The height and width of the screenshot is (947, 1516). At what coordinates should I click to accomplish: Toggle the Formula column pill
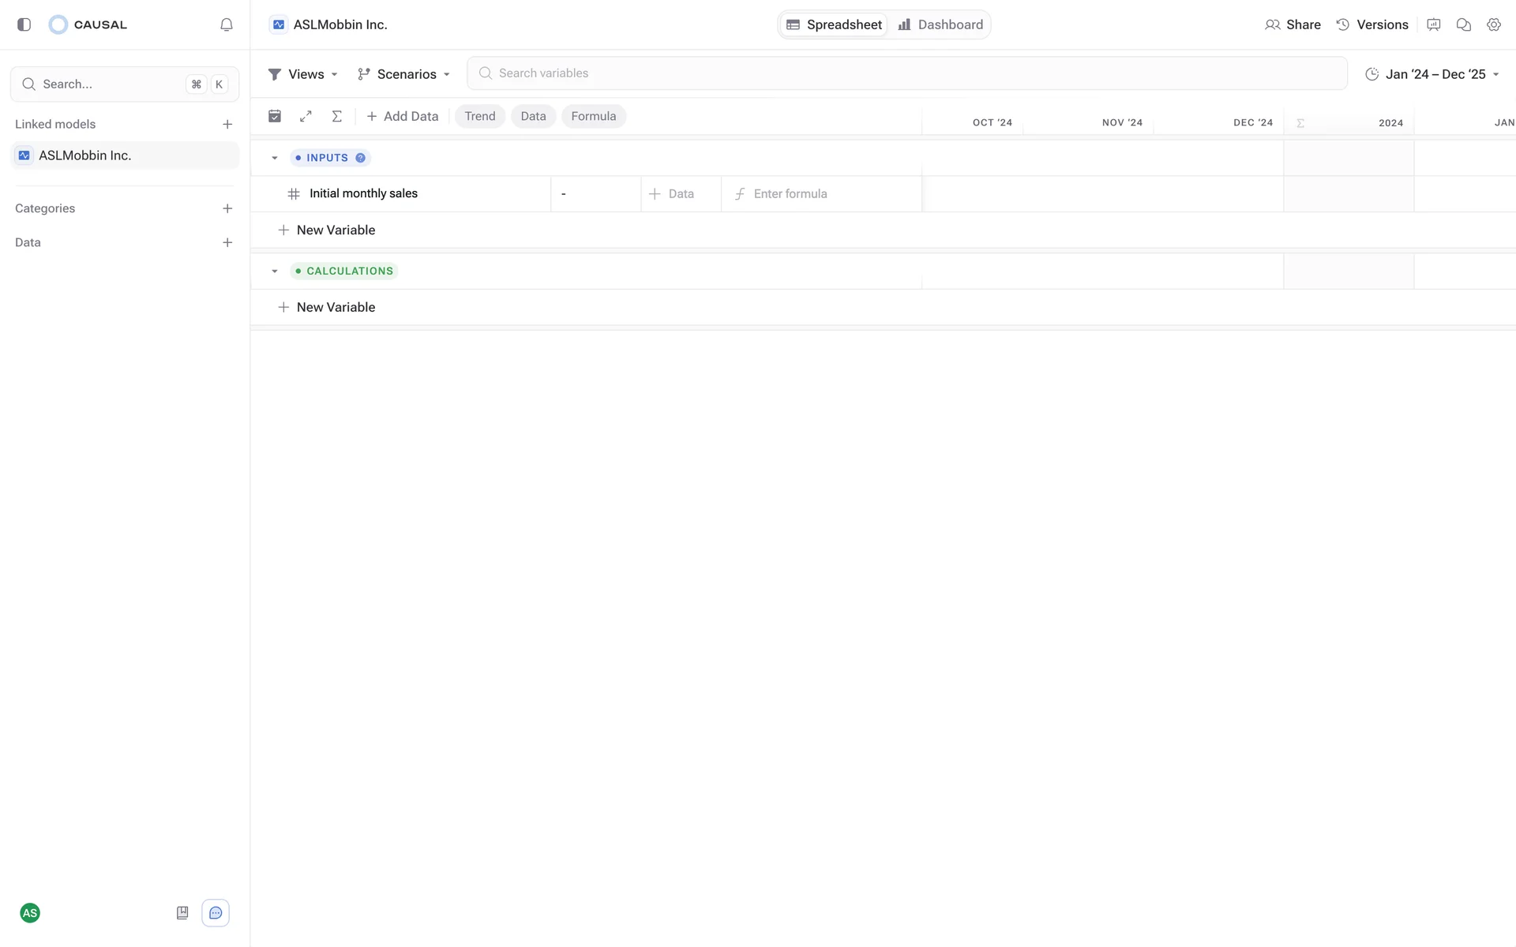coord(593,116)
